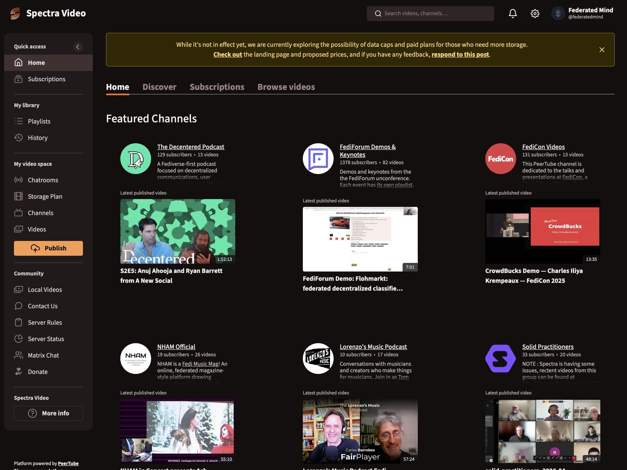Focus the Search videos, channels field
The height and width of the screenshot is (470, 627).
tap(430, 13)
